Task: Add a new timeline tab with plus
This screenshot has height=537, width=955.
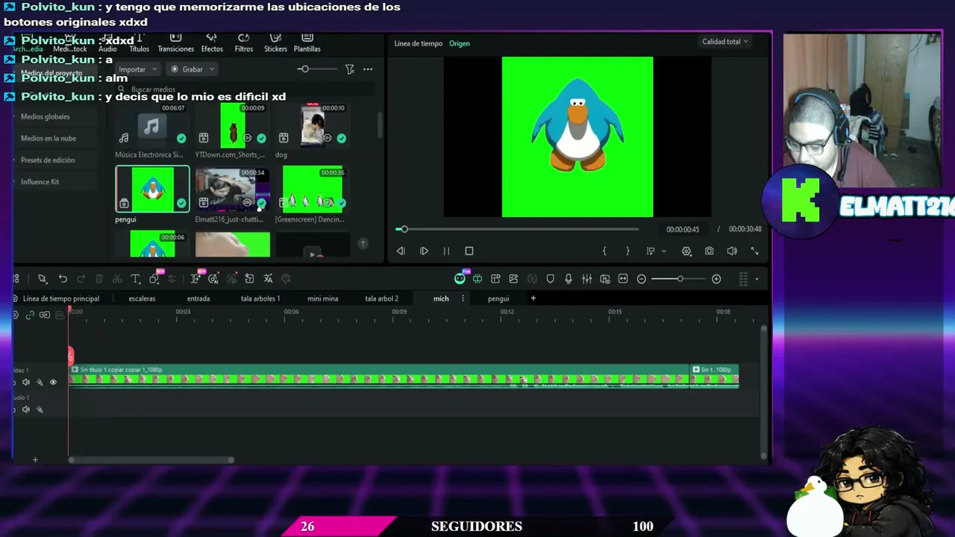Action: 533,298
